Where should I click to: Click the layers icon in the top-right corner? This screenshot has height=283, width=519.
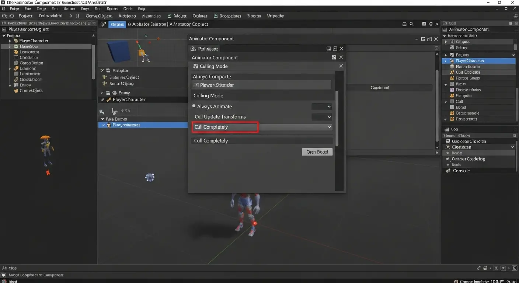[515, 15]
